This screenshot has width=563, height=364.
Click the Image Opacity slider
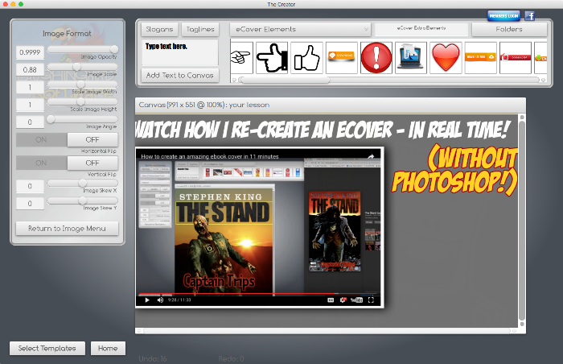[x=84, y=50]
